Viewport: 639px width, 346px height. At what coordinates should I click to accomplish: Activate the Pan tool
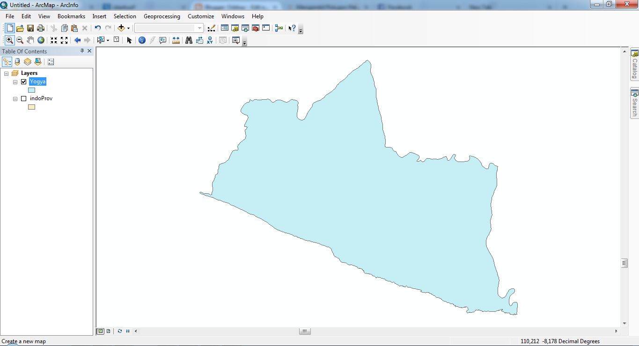(29, 40)
